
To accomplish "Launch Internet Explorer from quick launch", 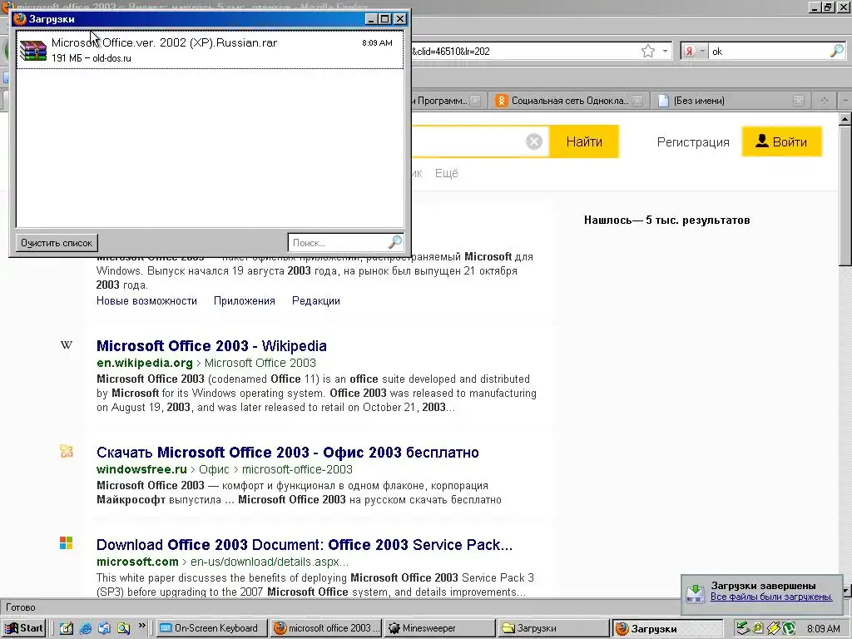I will pos(86,629).
